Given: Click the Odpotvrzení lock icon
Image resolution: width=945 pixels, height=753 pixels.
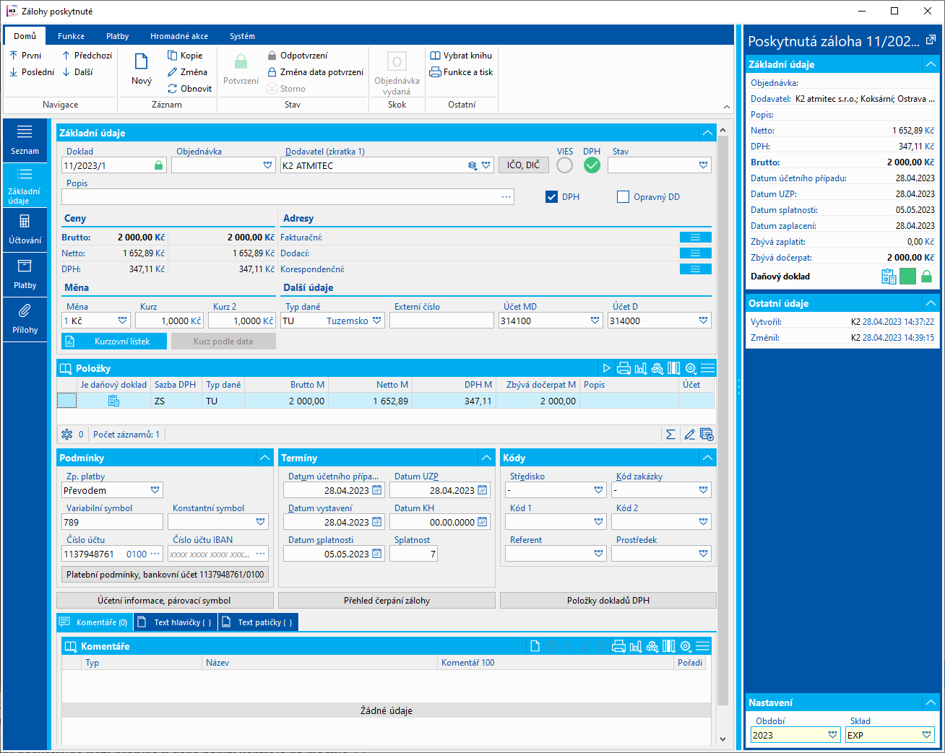Looking at the screenshot, I should 272,56.
